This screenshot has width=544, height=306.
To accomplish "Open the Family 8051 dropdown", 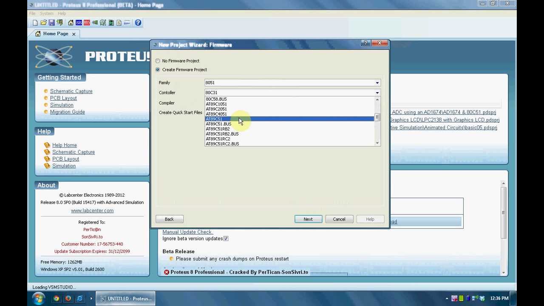I will 292,83.
